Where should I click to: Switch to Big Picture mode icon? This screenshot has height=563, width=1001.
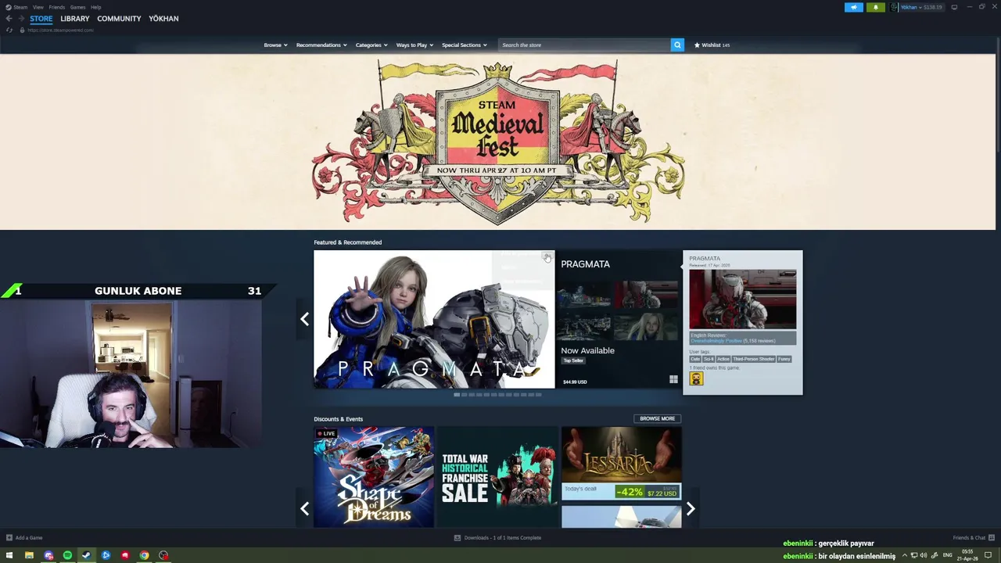(954, 7)
